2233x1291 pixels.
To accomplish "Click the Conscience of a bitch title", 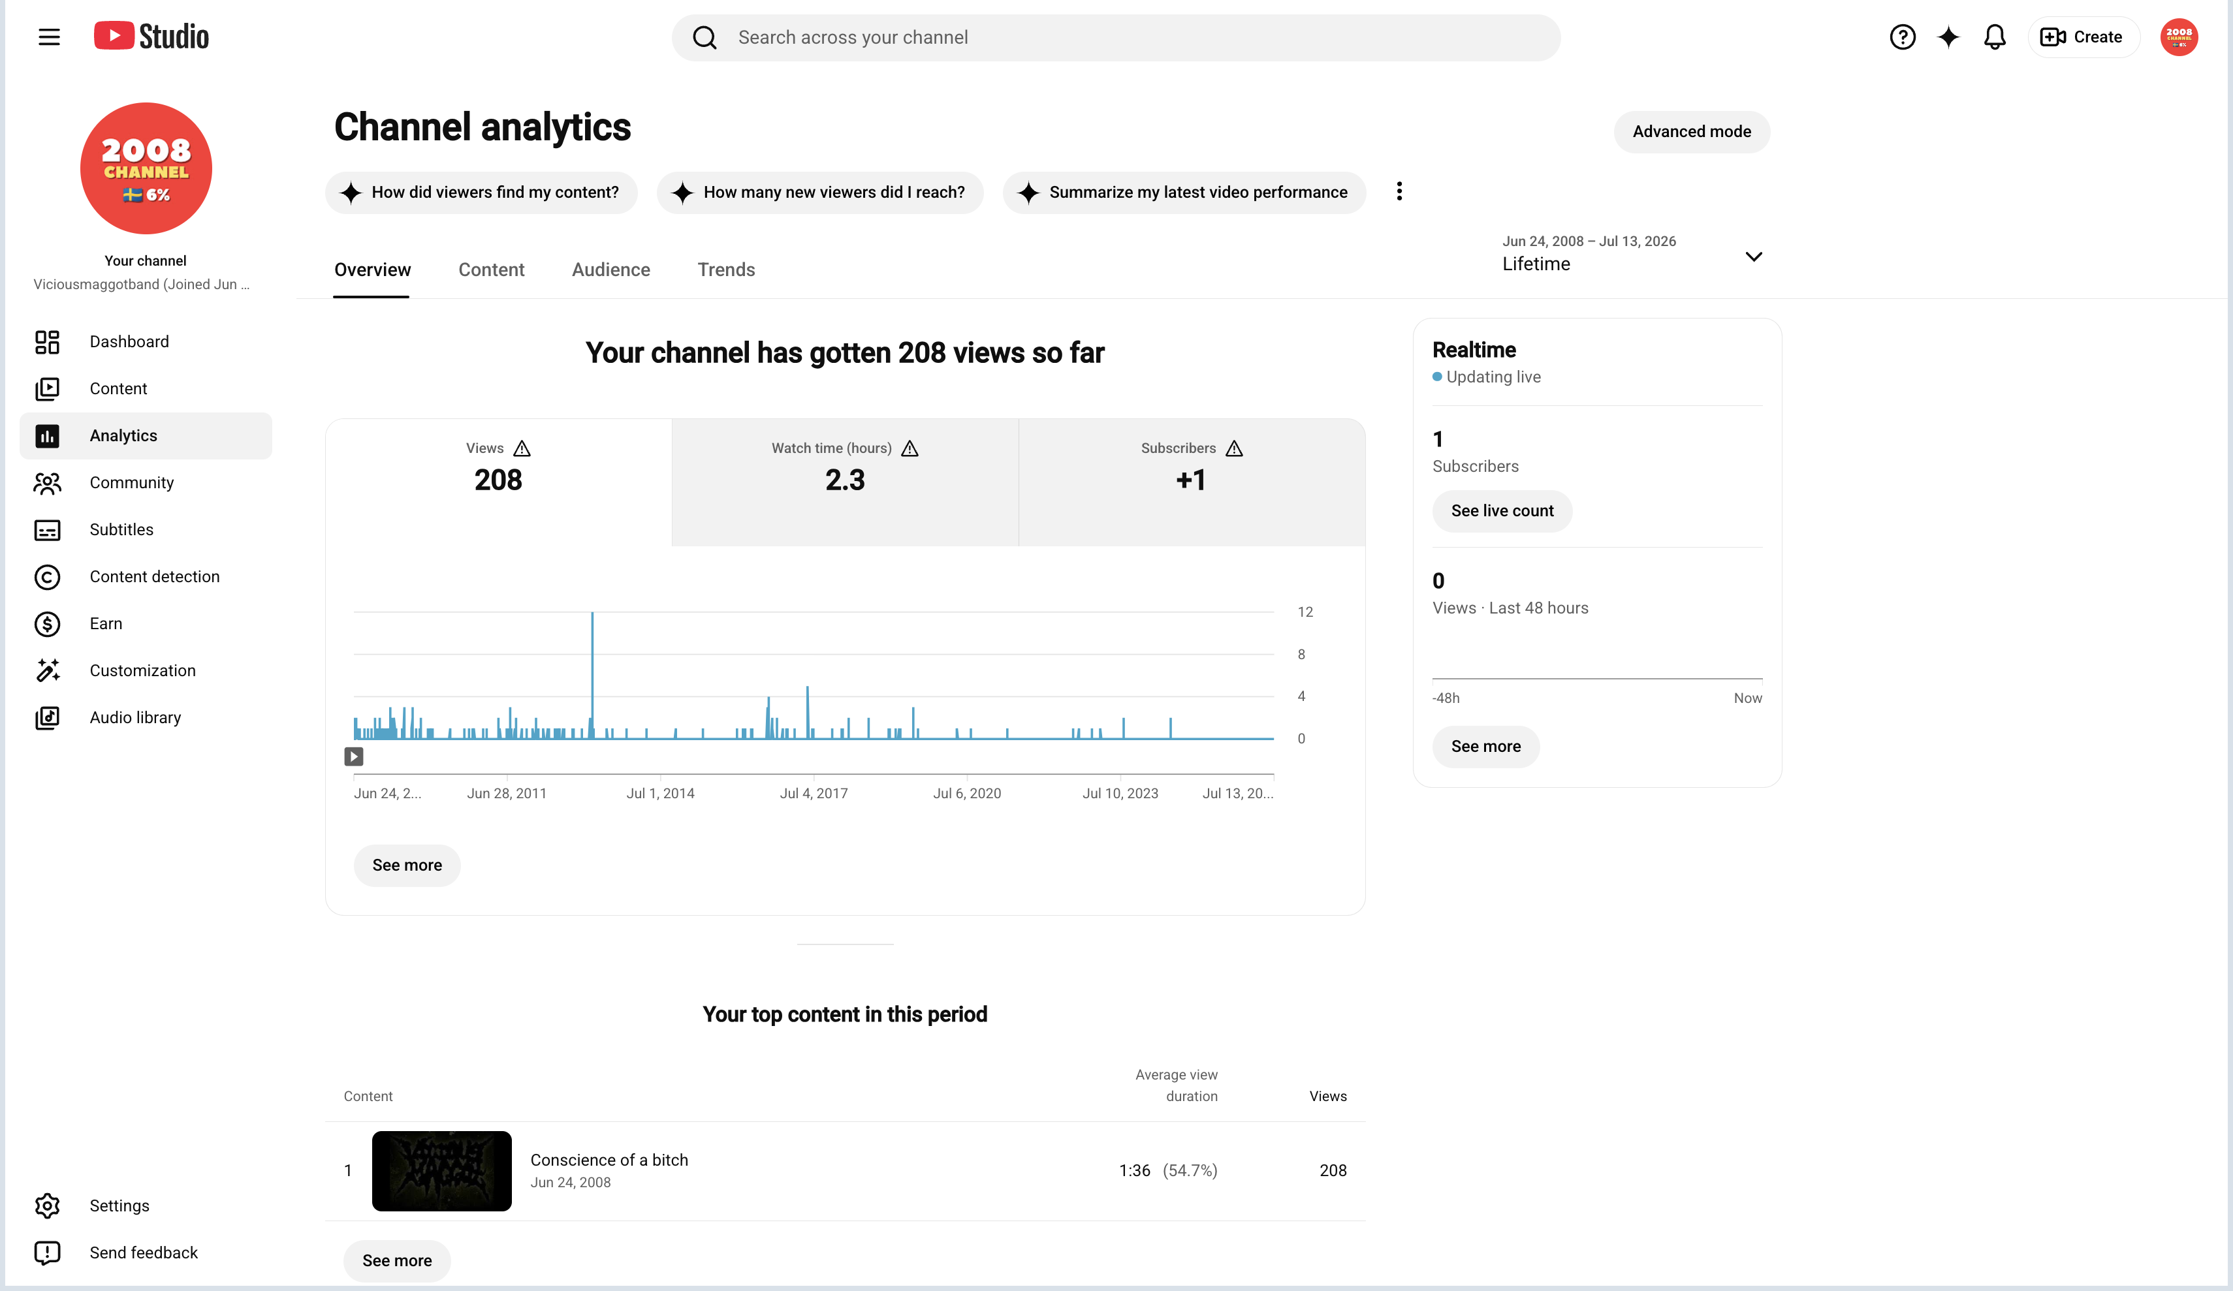I will (609, 1160).
